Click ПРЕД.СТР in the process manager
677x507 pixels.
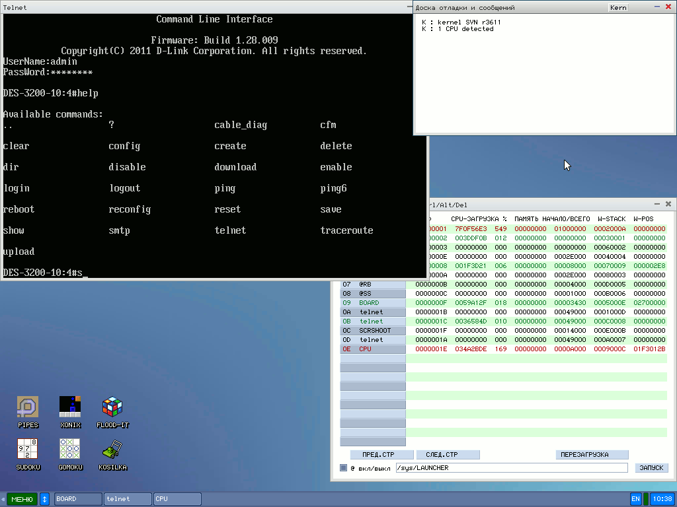click(381, 454)
